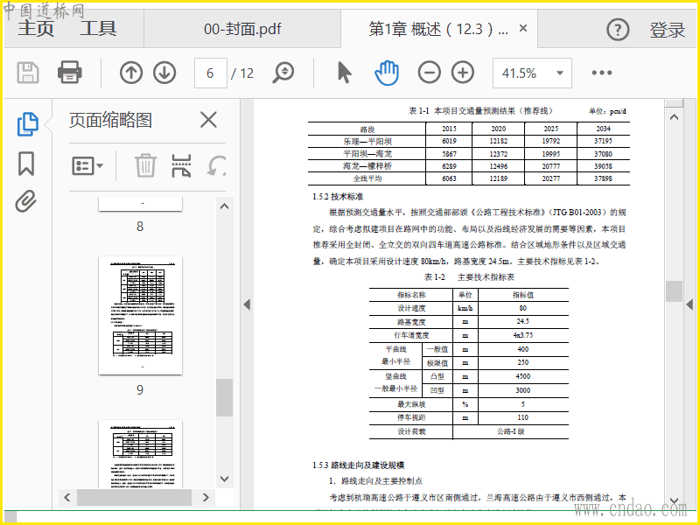Click the 全线平均 table row label
Viewport: 700px width, 525px height.
click(367, 178)
